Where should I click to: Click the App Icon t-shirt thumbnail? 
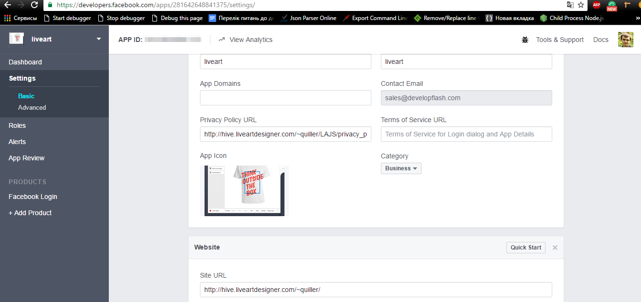point(244,191)
